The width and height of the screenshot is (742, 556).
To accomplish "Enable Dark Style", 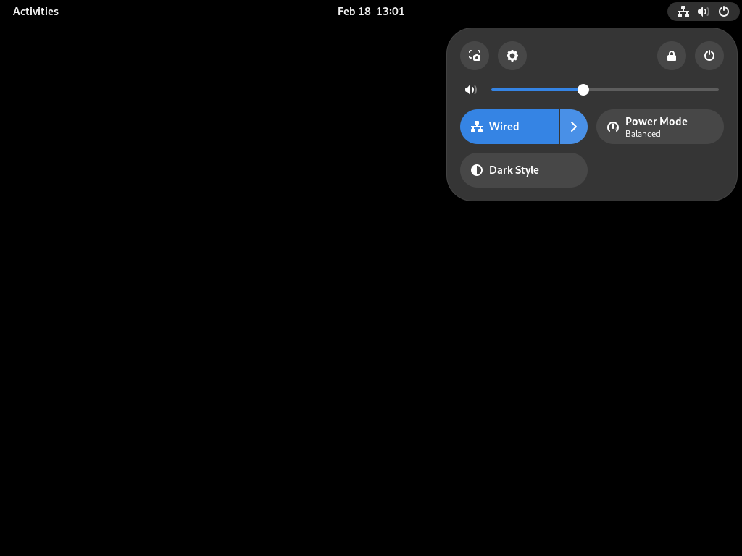I will pyautogui.click(x=524, y=170).
